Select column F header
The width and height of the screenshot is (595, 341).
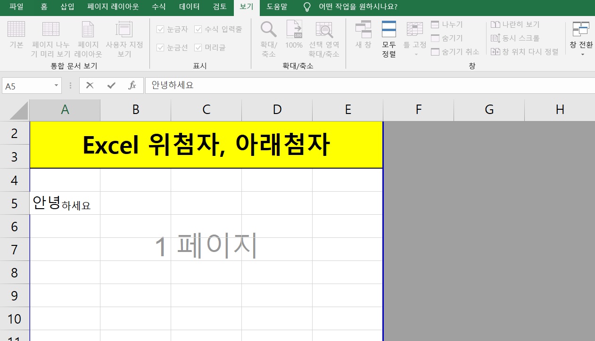click(x=419, y=110)
